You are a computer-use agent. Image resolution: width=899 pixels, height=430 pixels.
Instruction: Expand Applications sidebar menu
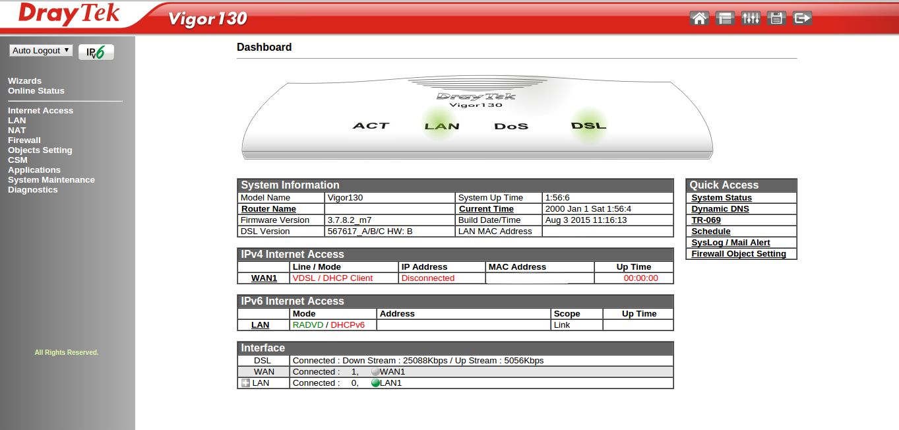pos(34,170)
